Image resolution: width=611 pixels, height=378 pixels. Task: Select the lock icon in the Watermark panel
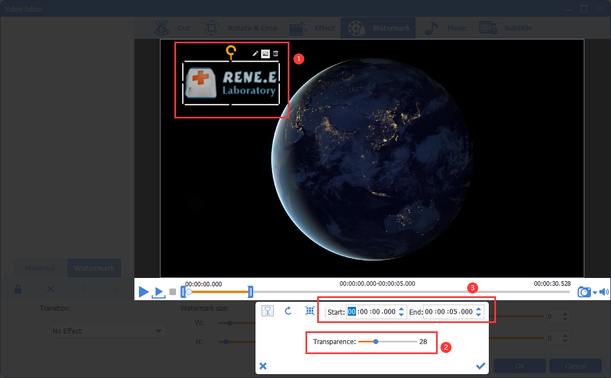[x=17, y=289]
